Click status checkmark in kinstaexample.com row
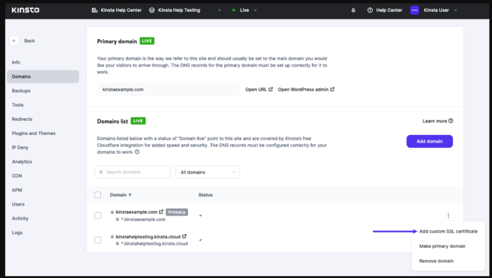The height and width of the screenshot is (278, 492). [200, 216]
